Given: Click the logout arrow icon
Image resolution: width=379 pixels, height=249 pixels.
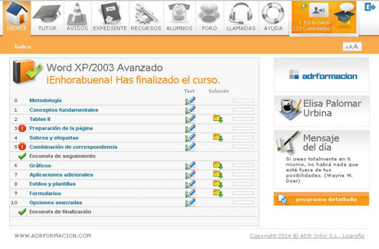Looking at the screenshot, I should point(369,7).
